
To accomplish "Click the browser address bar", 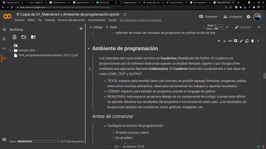I will (x=119, y=7).
